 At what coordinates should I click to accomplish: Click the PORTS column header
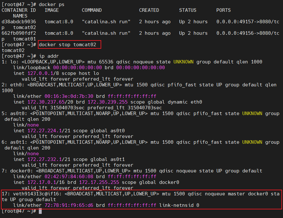223,10
